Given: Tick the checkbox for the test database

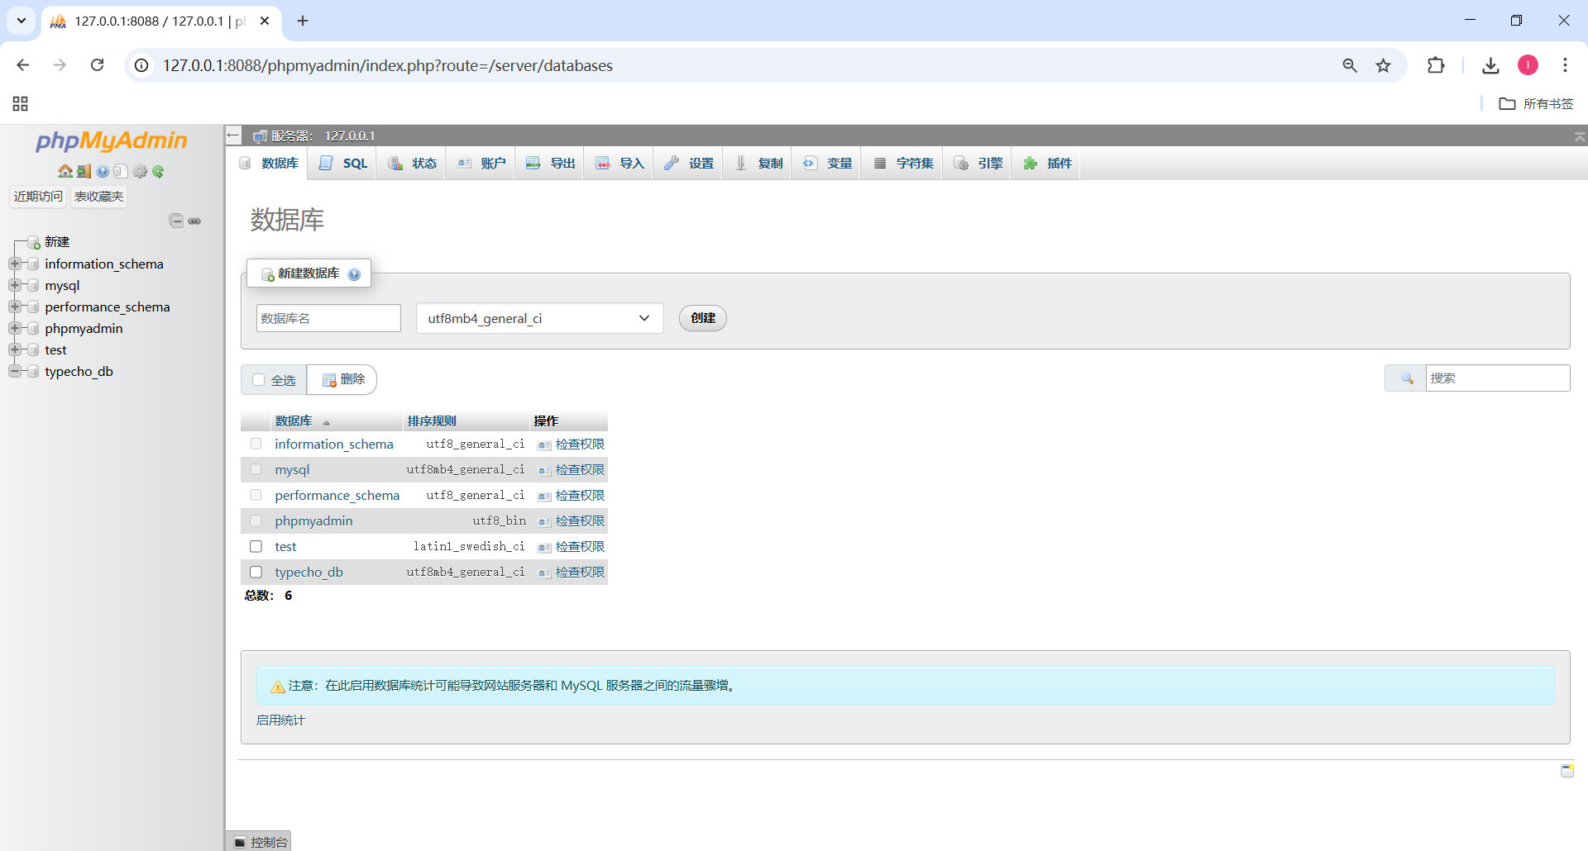Looking at the screenshot, I should point(256,546).
